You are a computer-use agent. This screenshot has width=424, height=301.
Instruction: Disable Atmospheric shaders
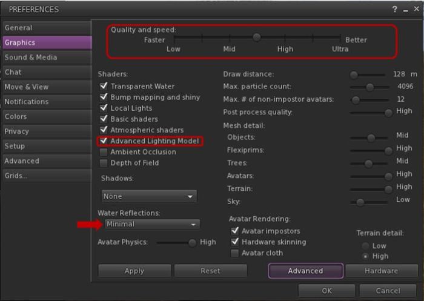coord(104,130)
